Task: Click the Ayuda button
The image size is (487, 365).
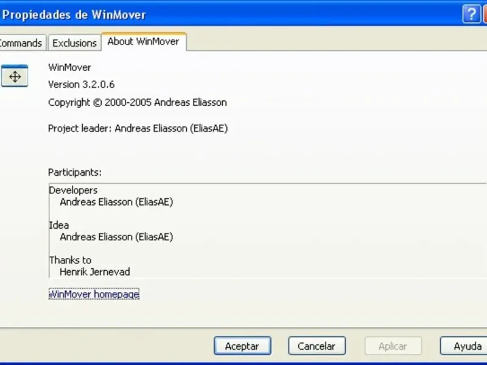Action: pos(464,346)
